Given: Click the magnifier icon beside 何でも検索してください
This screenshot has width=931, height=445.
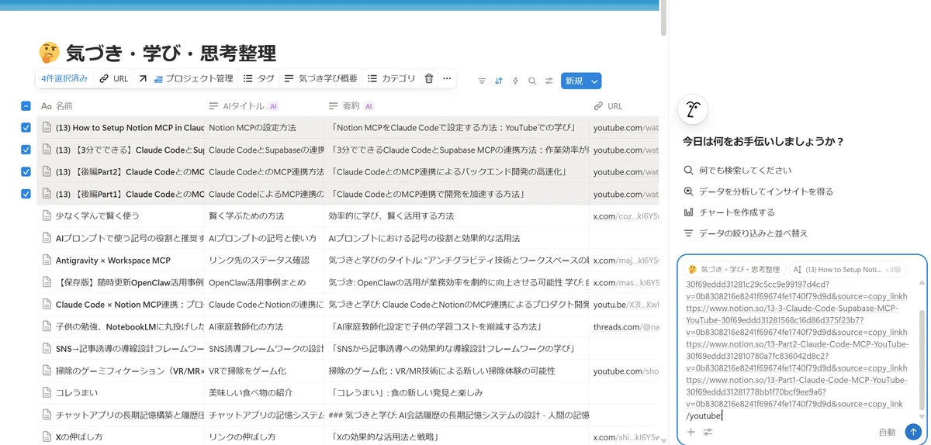Looking at the screenshot, I should [x=688, y=171].
